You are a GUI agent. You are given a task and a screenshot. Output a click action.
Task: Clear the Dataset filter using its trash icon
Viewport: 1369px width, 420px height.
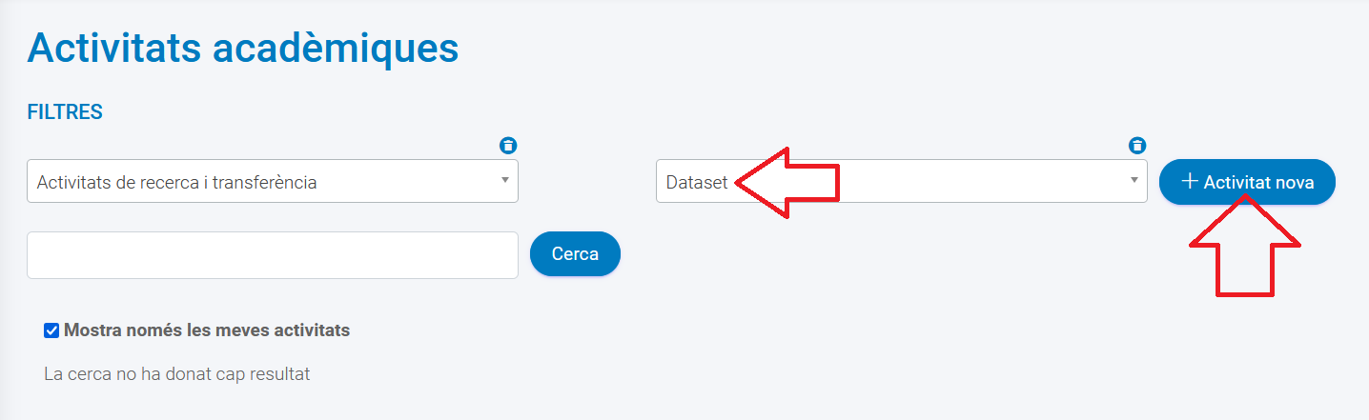pos(1137,146)
